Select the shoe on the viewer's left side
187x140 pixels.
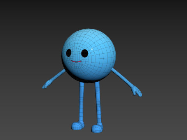click(x=78, y=126)
